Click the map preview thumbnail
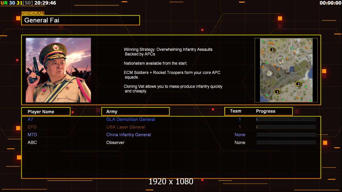342x192 pixels. click(x=286, y=70)
